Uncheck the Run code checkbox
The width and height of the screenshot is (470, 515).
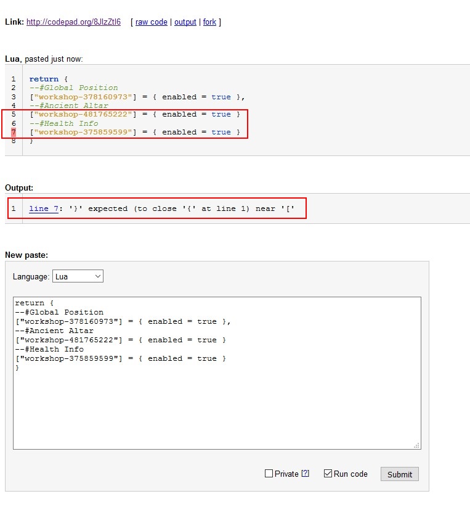point(328,474)
